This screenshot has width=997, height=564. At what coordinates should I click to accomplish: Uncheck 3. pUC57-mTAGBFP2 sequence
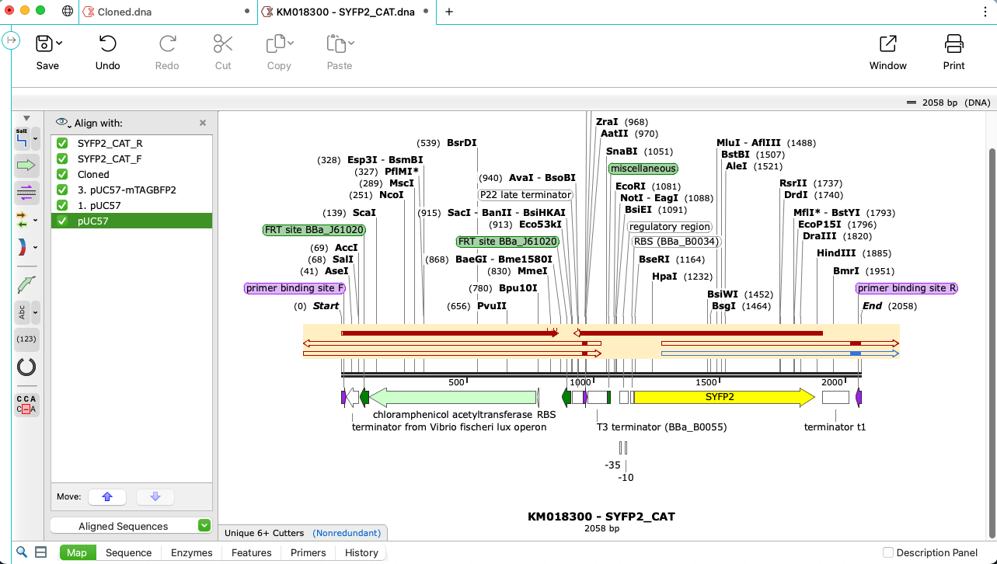click(x=63, y=190)
